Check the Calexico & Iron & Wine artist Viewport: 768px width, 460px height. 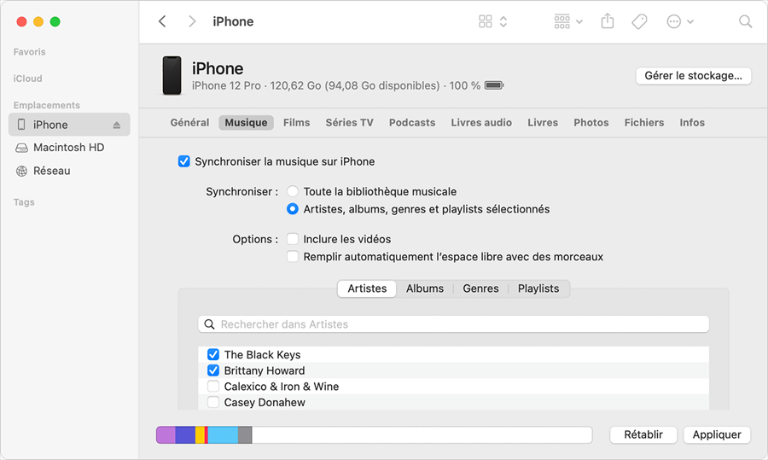pyautogui.click(x=213, y=387)
